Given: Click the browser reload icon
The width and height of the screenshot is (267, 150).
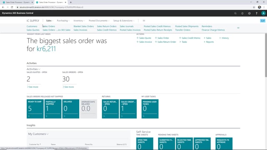Looking at the screenshot, I should tap(12, 7).
